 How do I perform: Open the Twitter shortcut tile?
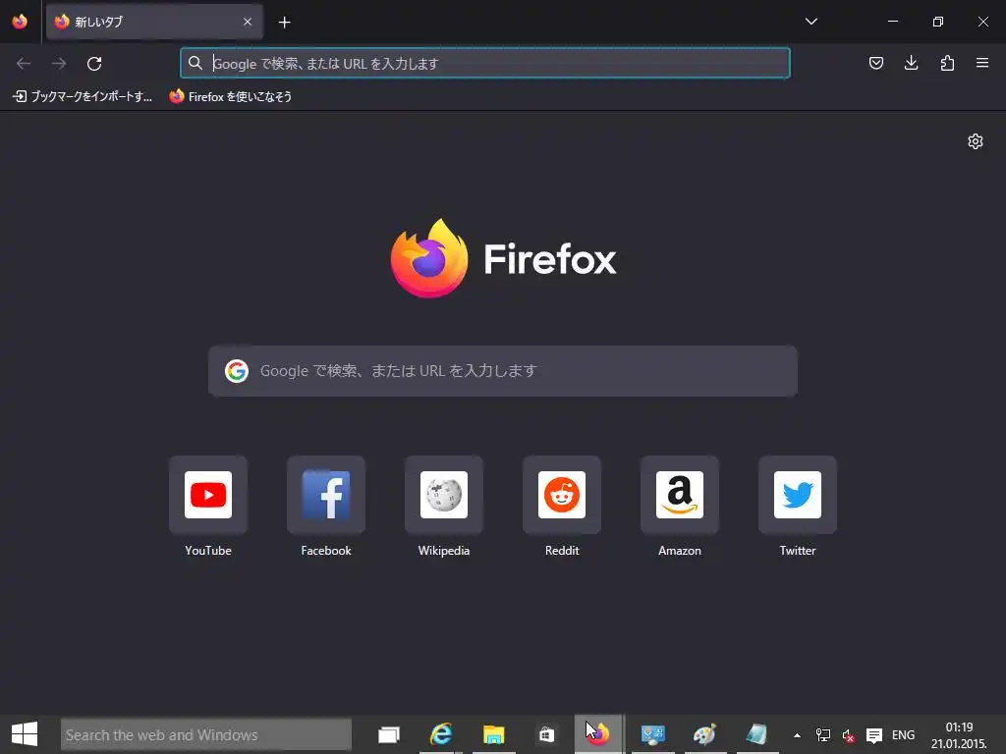(798, 495)
